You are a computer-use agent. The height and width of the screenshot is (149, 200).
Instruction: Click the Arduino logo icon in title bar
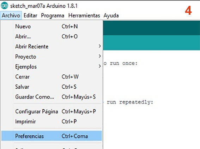tap(4, 6)
